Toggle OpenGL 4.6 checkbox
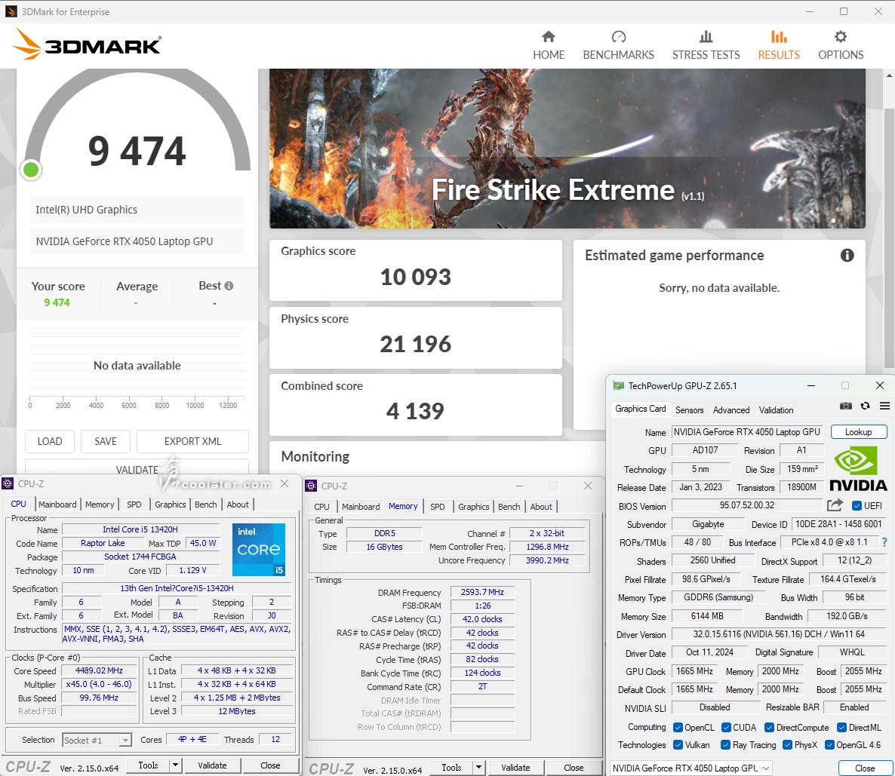This screenshot has width=895, height=776. [x=830, y=744]
